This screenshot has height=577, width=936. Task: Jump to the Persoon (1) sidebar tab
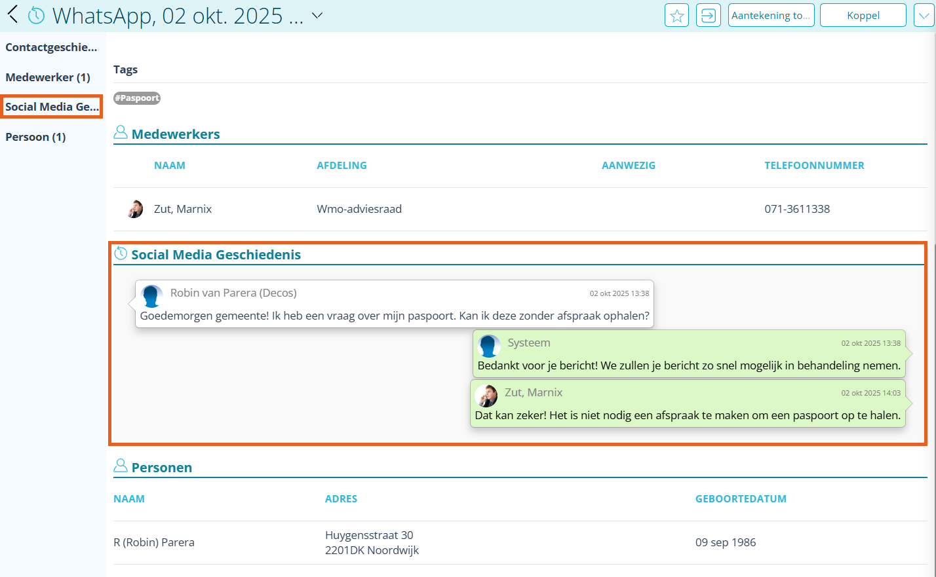click(x=35, y=137)
